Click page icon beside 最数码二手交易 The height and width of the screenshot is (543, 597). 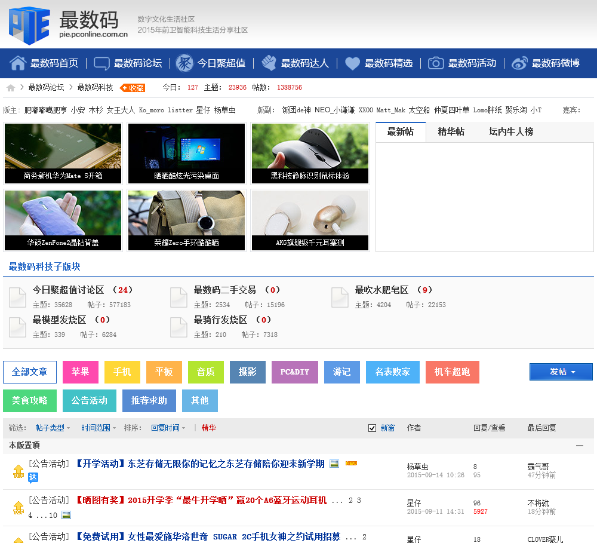pyautogui.click(x=179, y=297)
